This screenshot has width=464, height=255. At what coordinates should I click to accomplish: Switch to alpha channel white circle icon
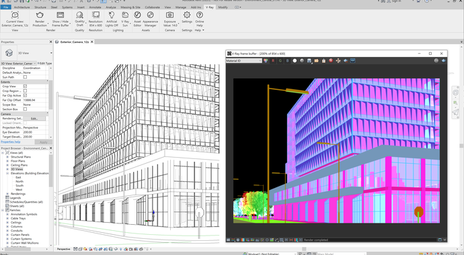click(295, 60)
